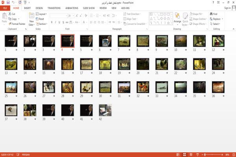The width and height of the screenshot is (236, 157).
Task: Open the Font dialog launcher
Action: tap(87, 29)
